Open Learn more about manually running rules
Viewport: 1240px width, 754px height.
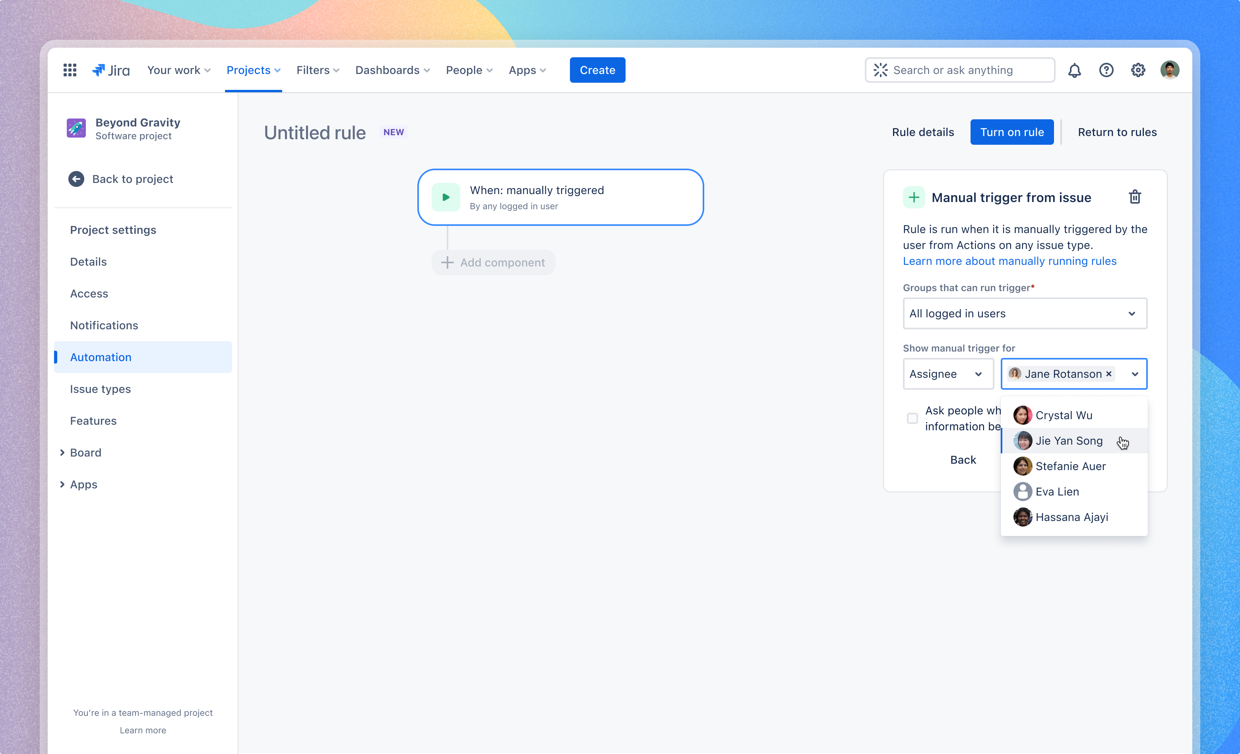click(1009, 261)
